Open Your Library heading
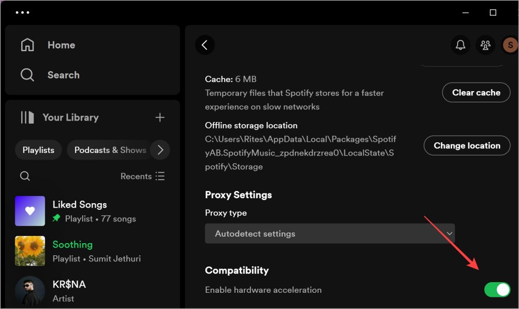This screenshot has width=519, height=309. 70,118
